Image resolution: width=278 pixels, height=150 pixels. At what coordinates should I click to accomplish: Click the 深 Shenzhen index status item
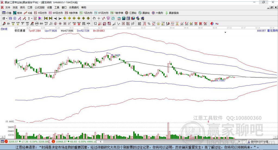click(x=74, y=142)
